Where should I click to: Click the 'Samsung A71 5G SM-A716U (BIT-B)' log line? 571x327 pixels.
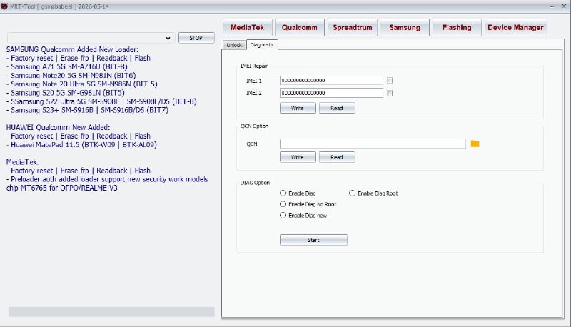pyautogui.click(x=67, y=66)
